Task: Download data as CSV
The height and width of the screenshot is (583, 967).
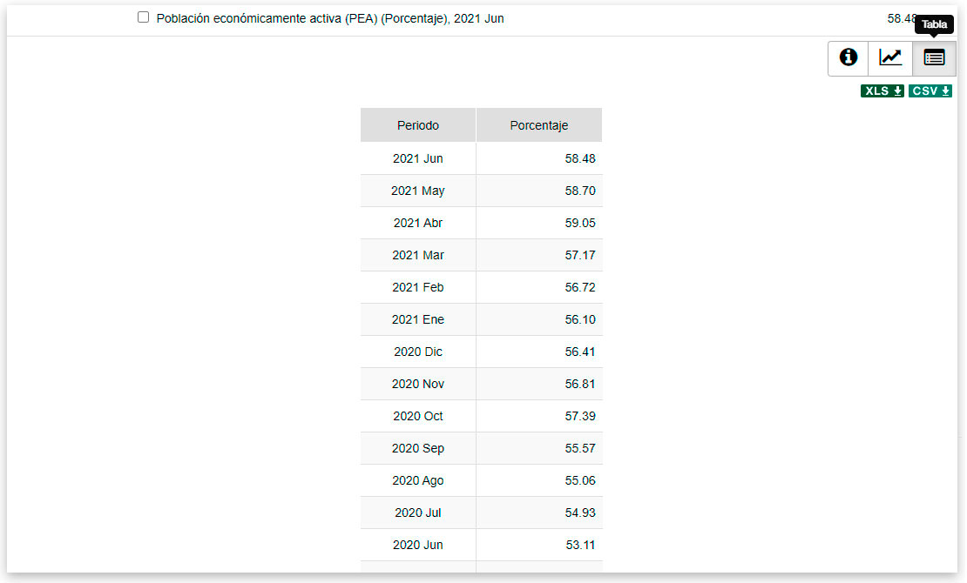Action: tap(930, 91)
